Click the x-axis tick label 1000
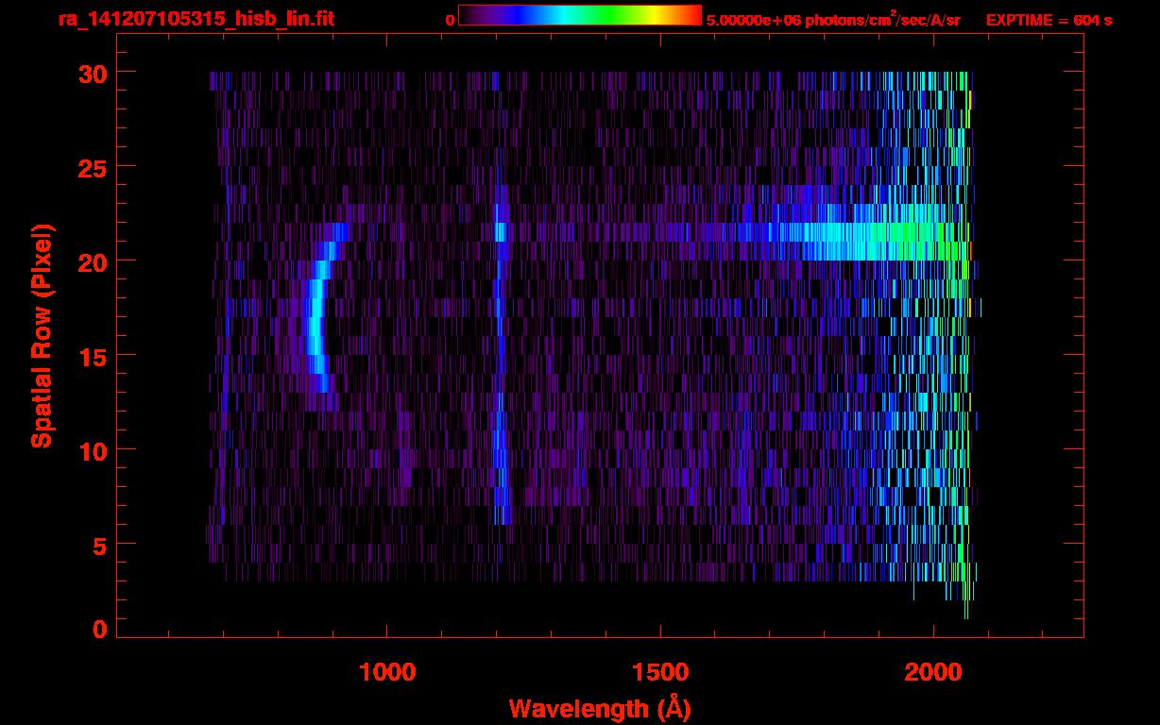Image resolution: width=1160 pixels, height=725 pixels. [388, 672]
